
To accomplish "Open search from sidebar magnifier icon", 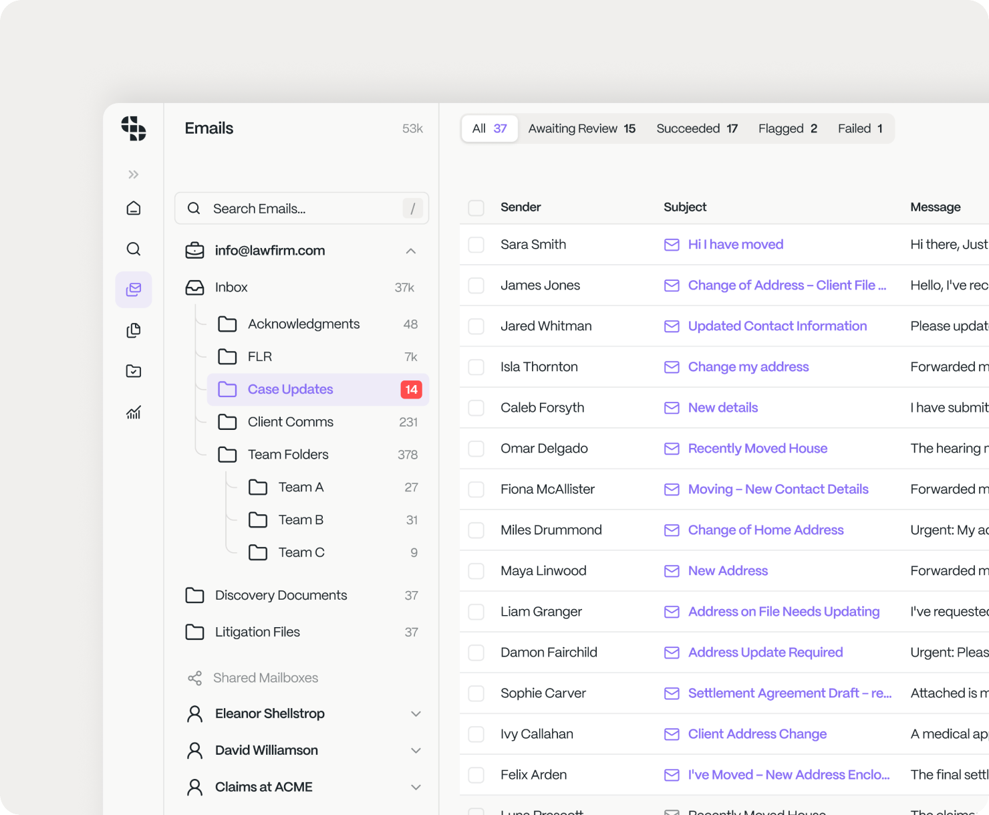I will click(134, 249).
